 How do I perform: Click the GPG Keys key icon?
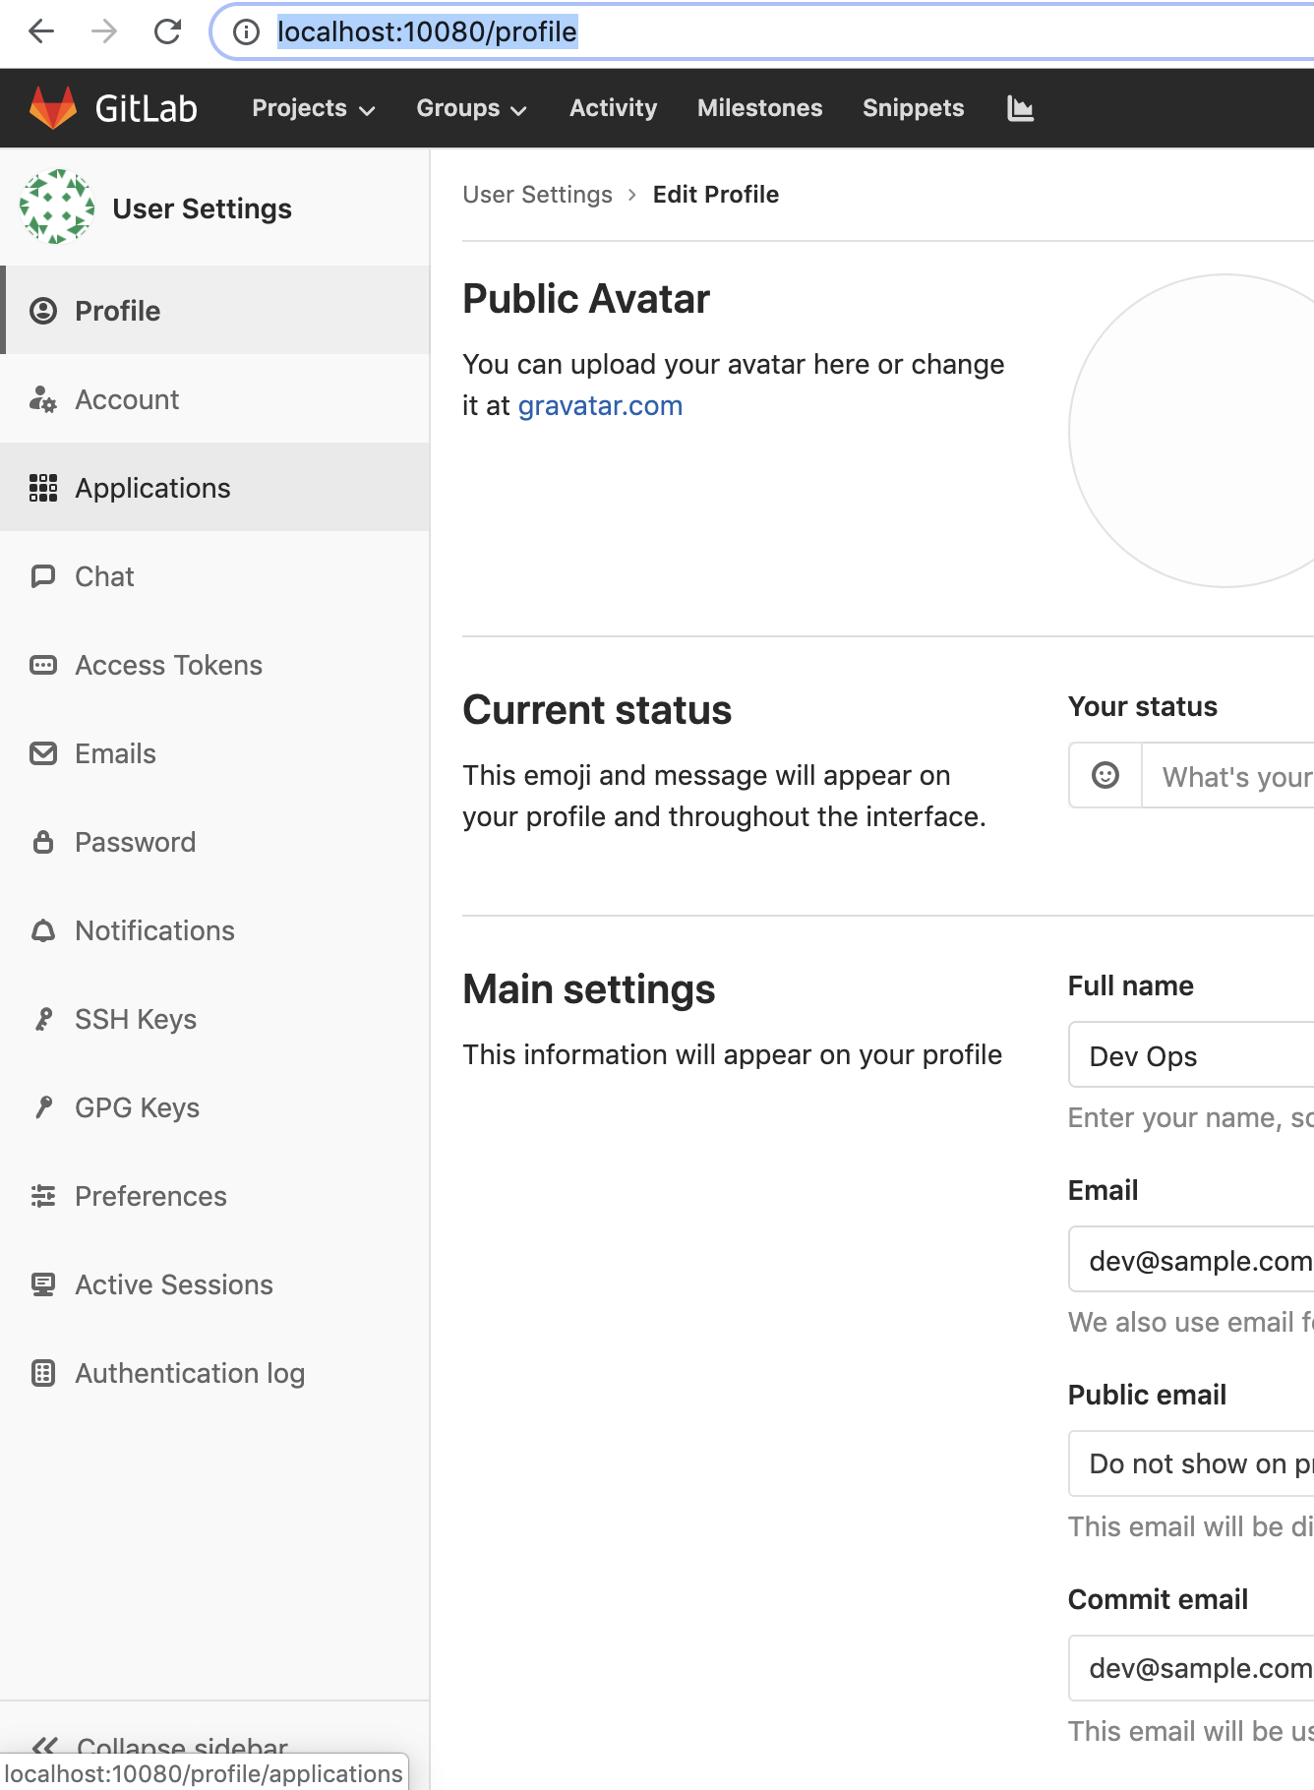(43, 1107)
